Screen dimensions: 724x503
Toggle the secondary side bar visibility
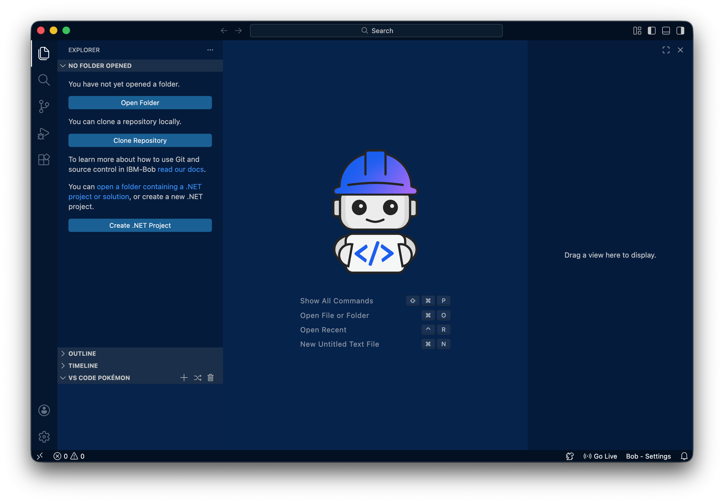click(x=680, y=31)
